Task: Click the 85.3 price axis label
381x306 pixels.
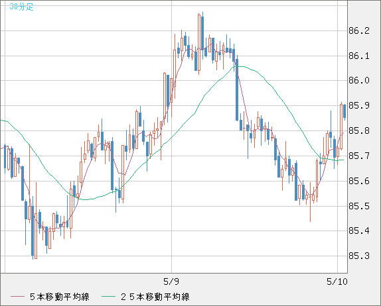Action: click(x=359, y=256)
